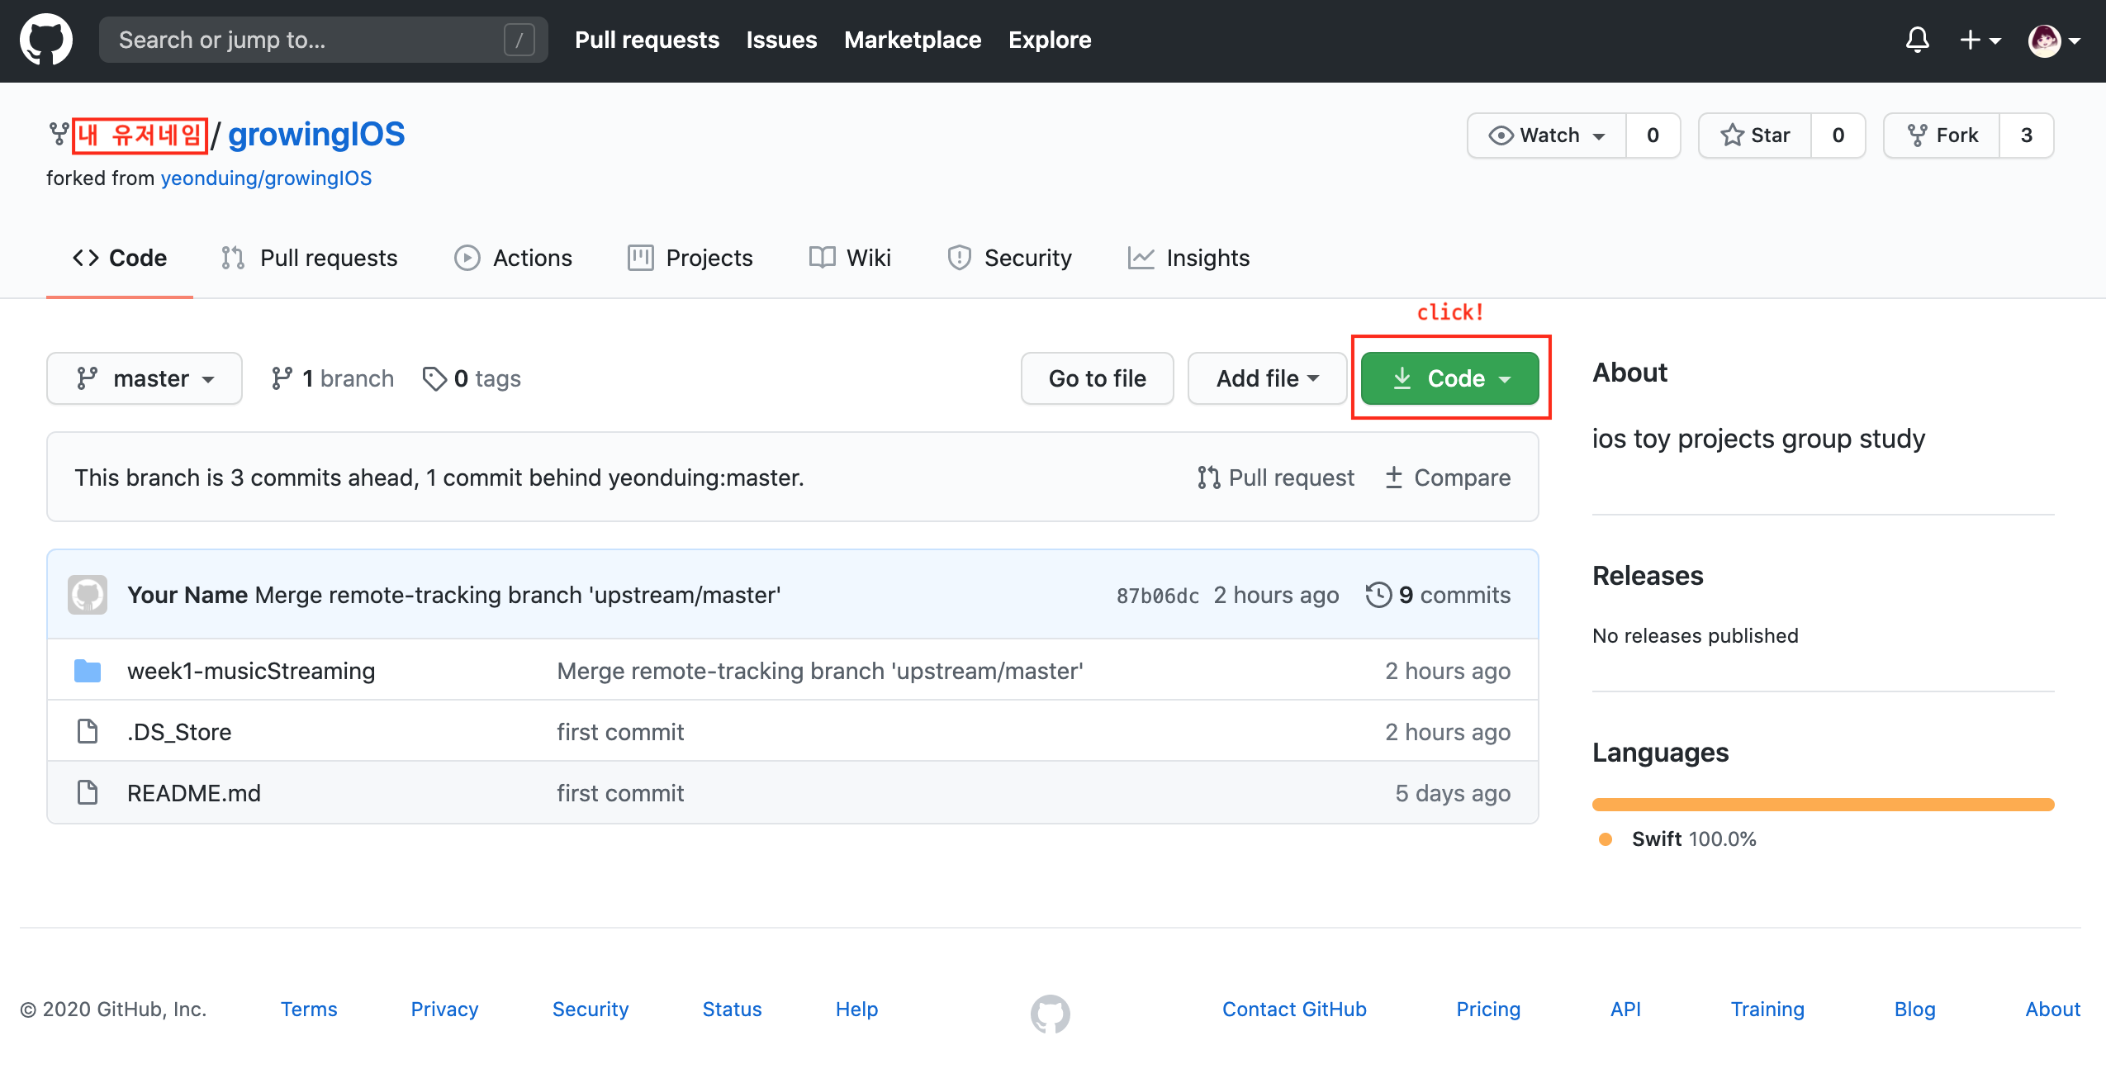Fork this repository

tap(1942, 135)
